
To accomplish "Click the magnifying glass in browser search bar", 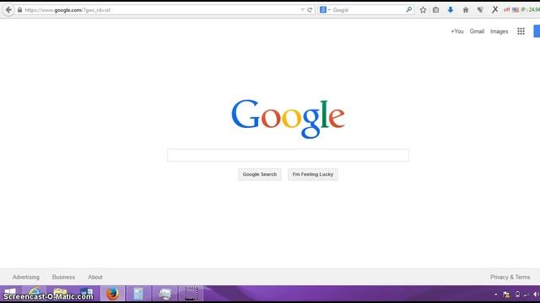I will click(408, 9).
